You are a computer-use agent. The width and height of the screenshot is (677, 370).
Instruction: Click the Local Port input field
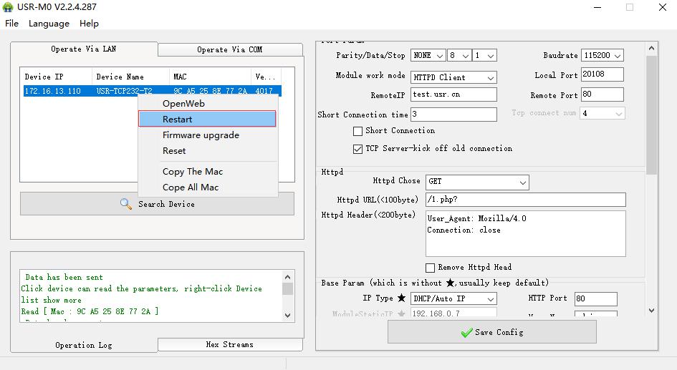[x=602, y=74]
